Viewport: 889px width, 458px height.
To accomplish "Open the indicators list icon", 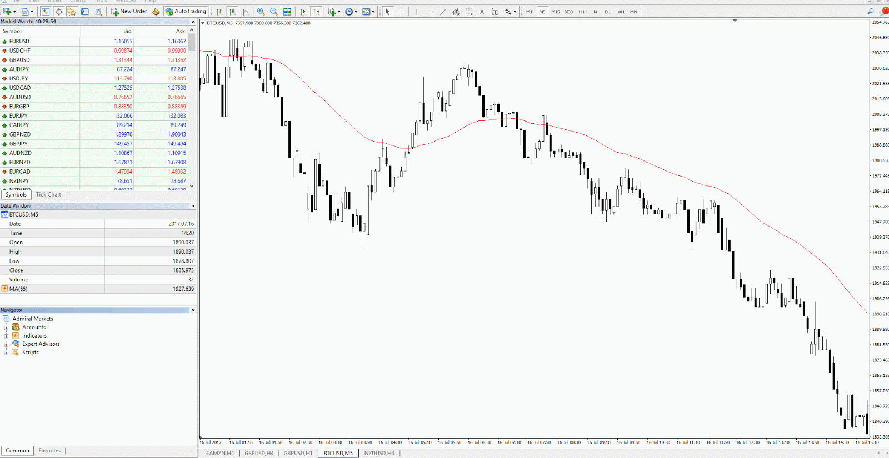I will point(332,11).
